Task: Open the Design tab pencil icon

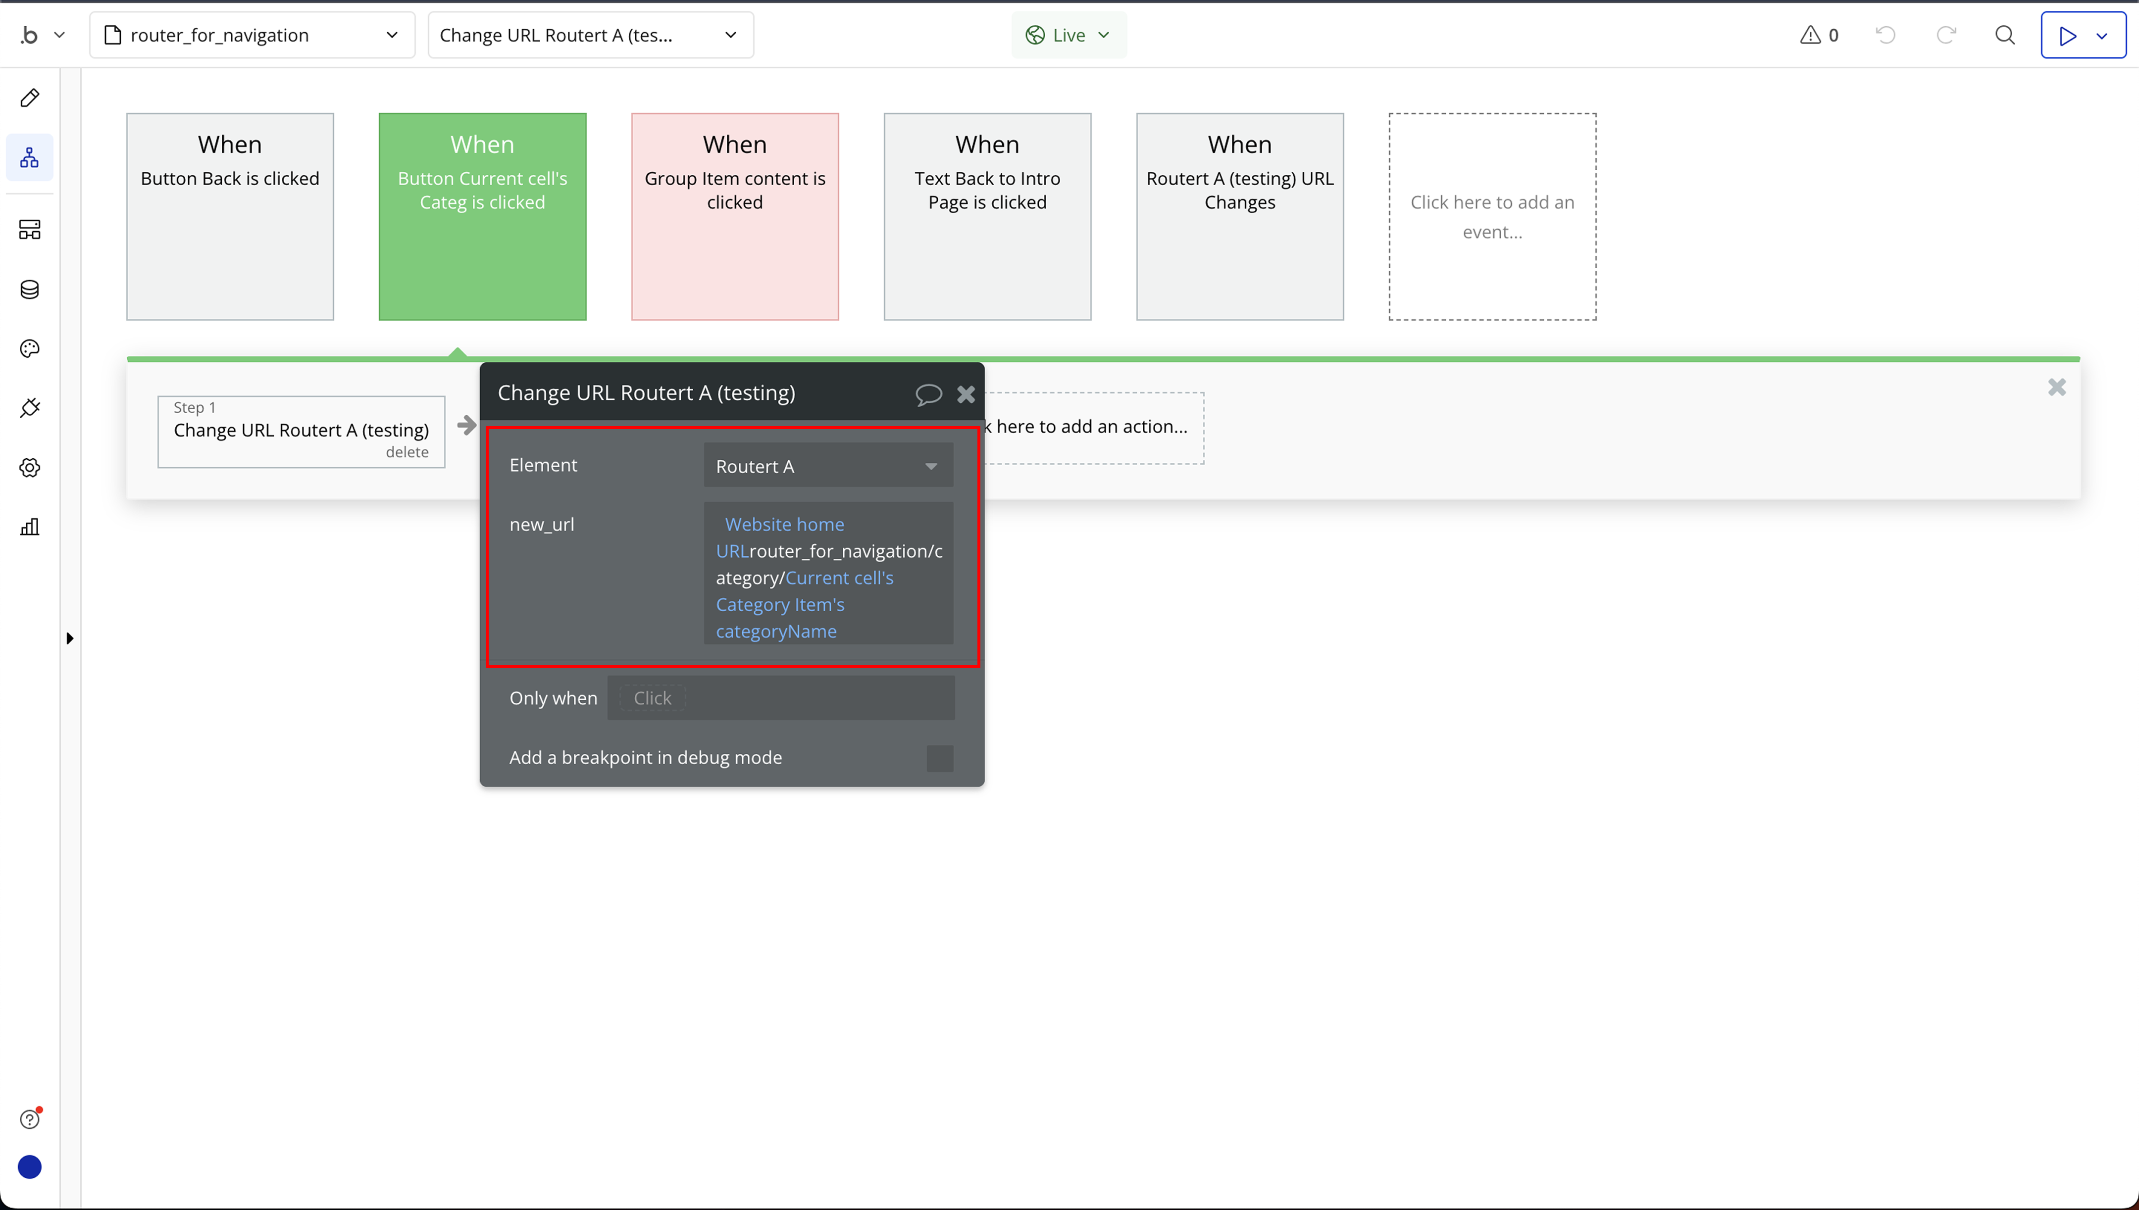Action: (x=30, y=98)
